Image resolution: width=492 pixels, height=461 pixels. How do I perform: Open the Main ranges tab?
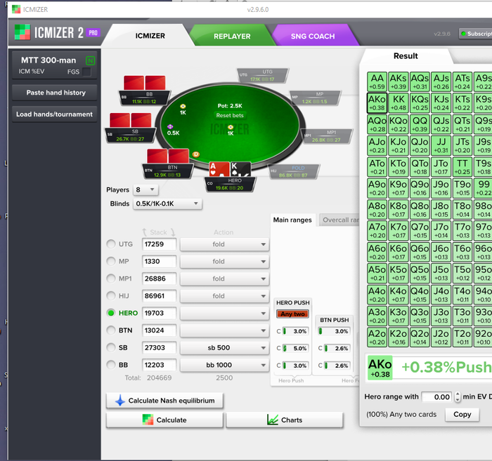coord(292,220)
